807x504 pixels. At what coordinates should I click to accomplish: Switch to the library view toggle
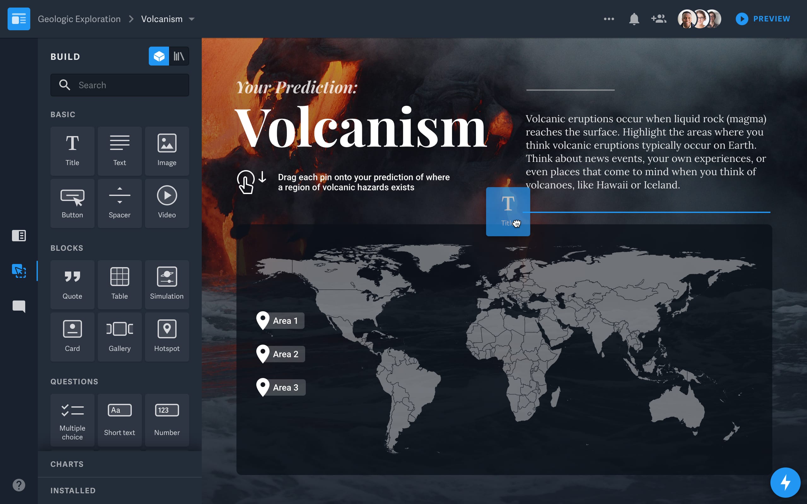(179, 56)
